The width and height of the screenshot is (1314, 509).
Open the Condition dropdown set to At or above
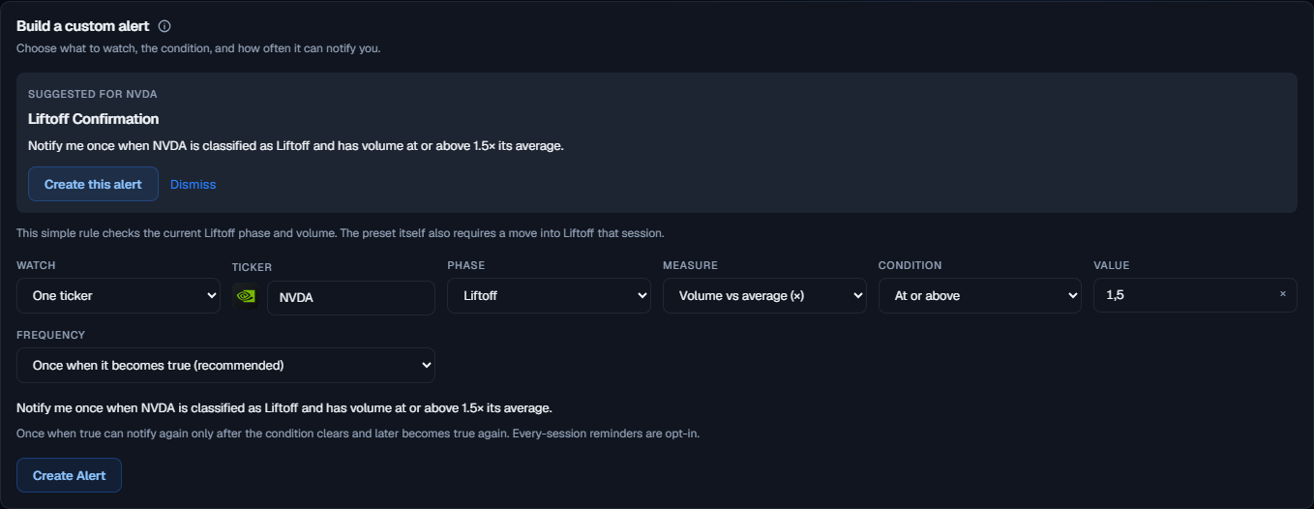click(979, 295)
